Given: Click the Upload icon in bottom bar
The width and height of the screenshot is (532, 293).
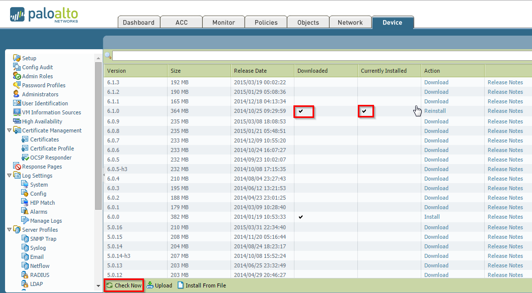Looking at the screenshot, I should pos(150,285).
